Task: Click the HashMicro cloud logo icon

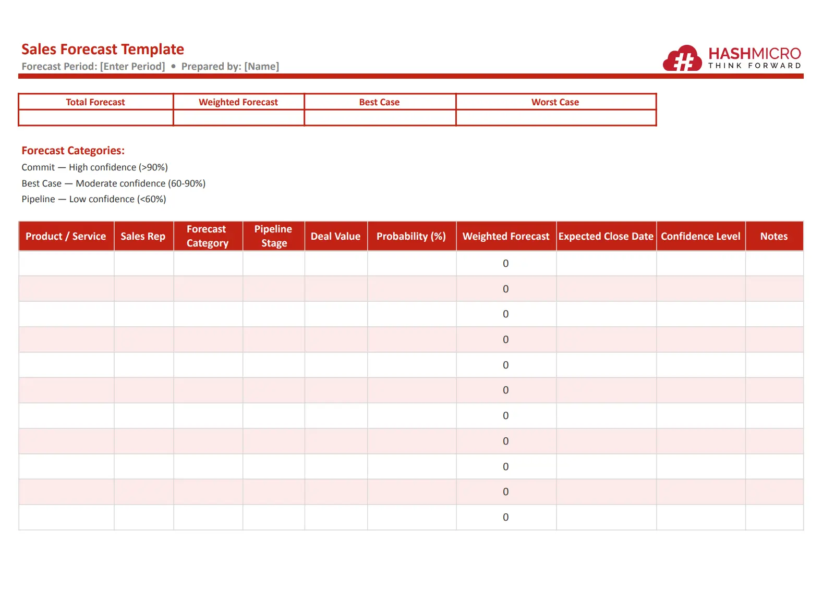Action: tap(682, 58)
